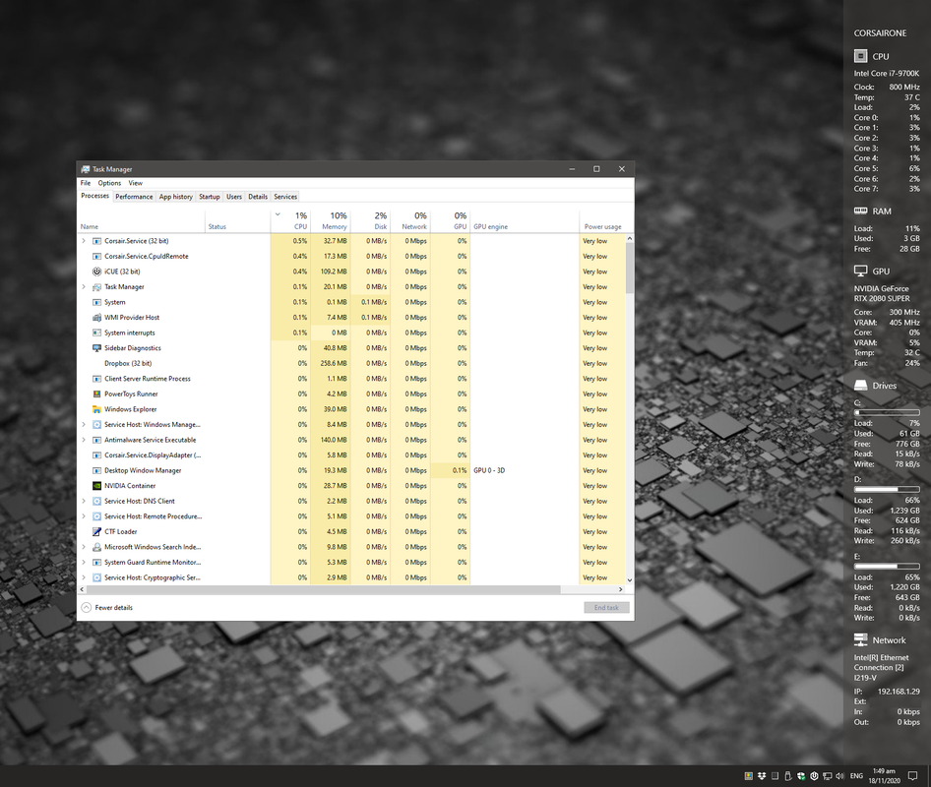This screenshot has height=787, width=931.
Task: Open Windows Security shield tray icon
Action: (801, 776)
